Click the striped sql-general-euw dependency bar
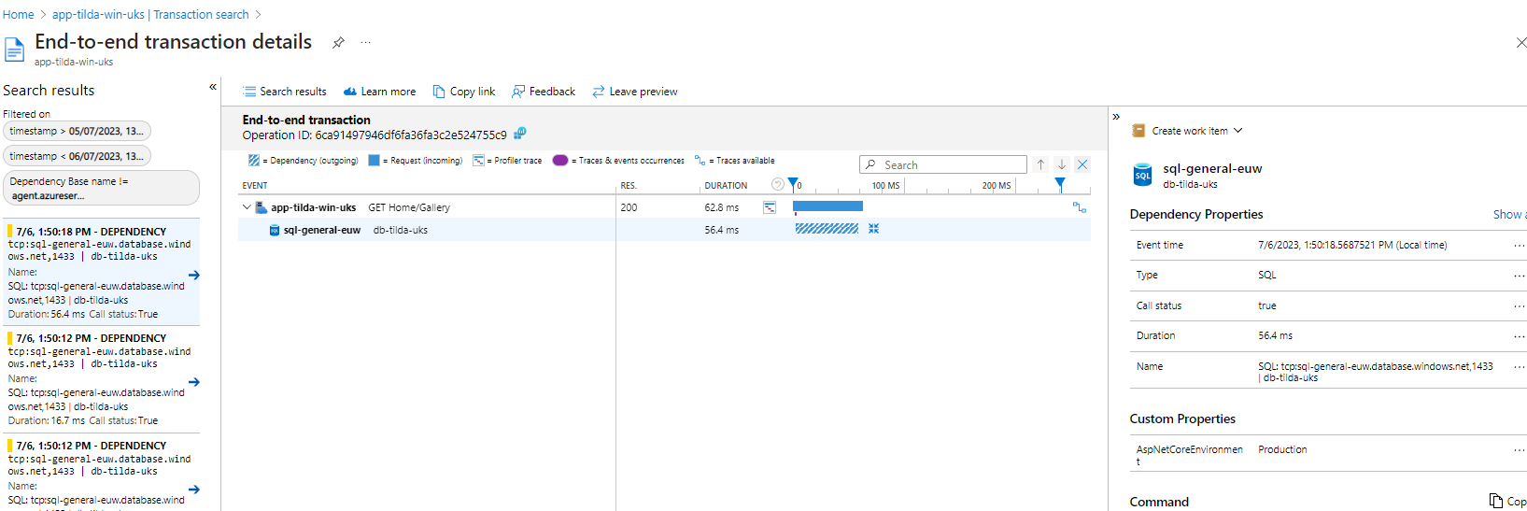 coord(827,228)
